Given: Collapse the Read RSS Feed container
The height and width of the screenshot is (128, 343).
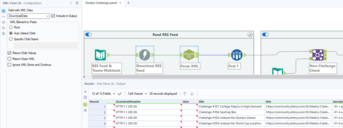Looking at the screenshot, I should (x=250, y=35).
